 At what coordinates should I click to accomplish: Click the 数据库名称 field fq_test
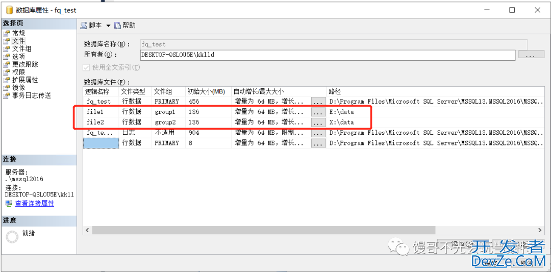pos(334,44)
